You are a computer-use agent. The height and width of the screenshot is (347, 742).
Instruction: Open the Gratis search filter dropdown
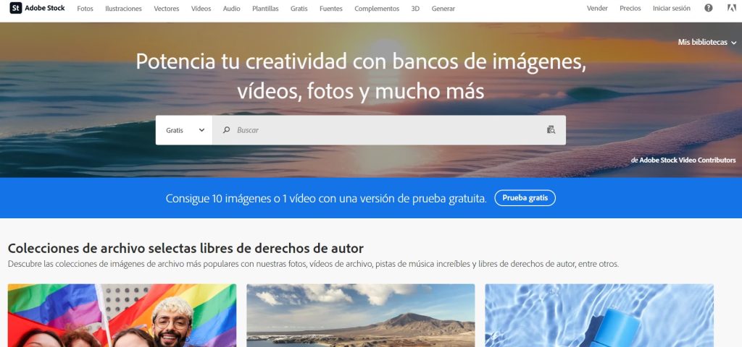(x=184, y=130)
